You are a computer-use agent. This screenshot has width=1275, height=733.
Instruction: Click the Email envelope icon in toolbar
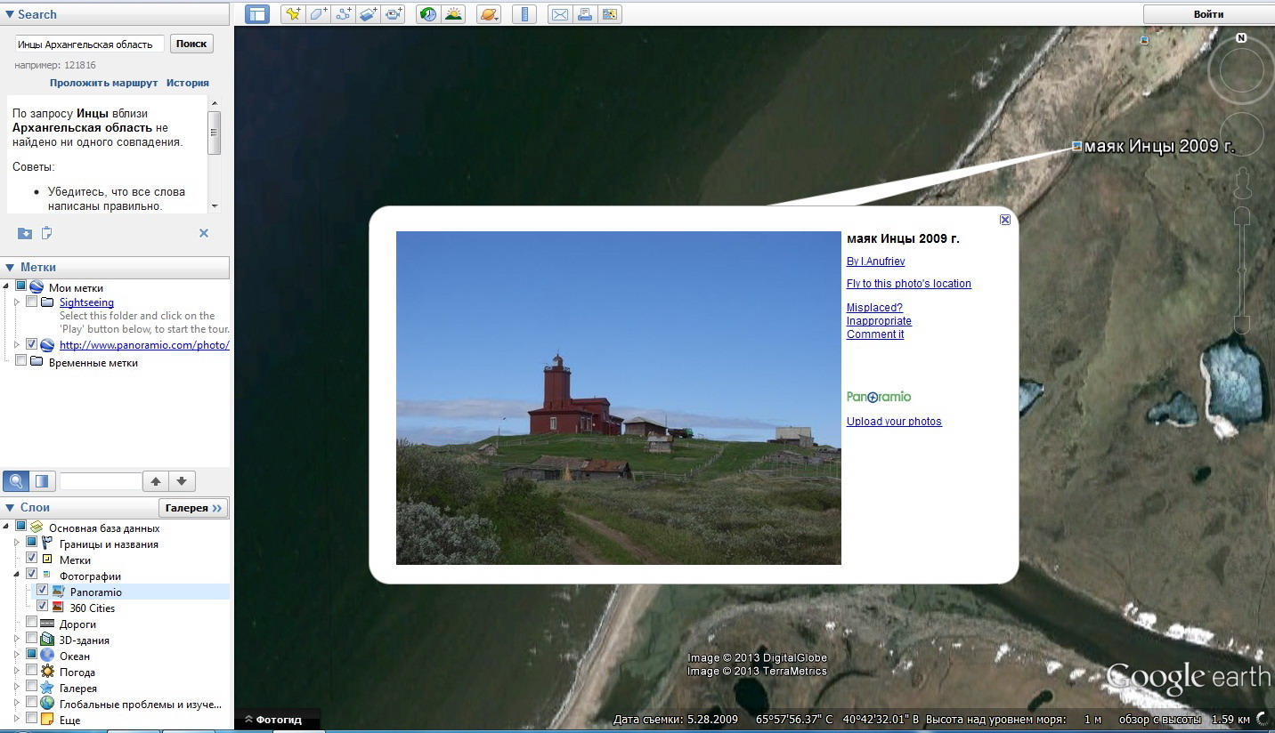pos(559,14)
